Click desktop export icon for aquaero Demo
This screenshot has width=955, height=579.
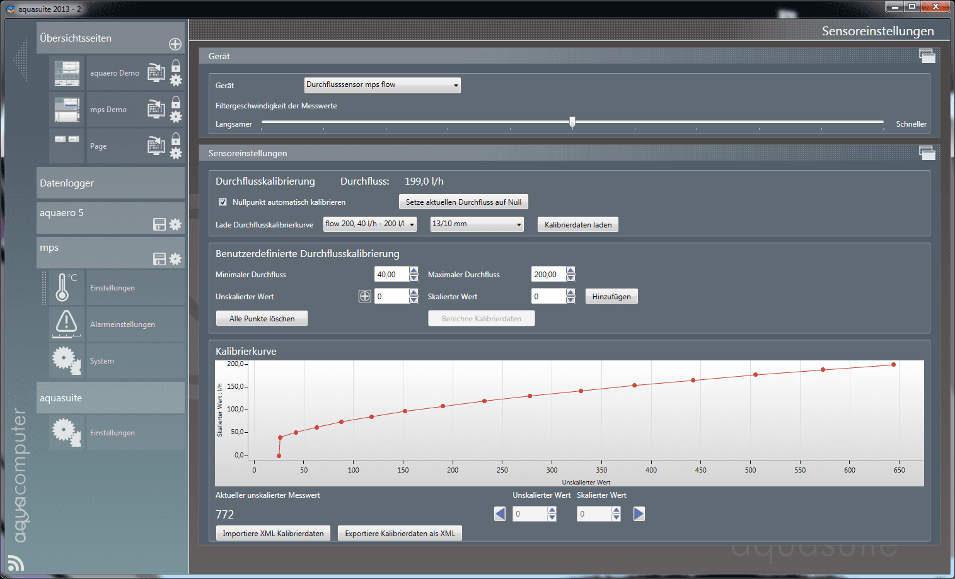coord(156,72)
